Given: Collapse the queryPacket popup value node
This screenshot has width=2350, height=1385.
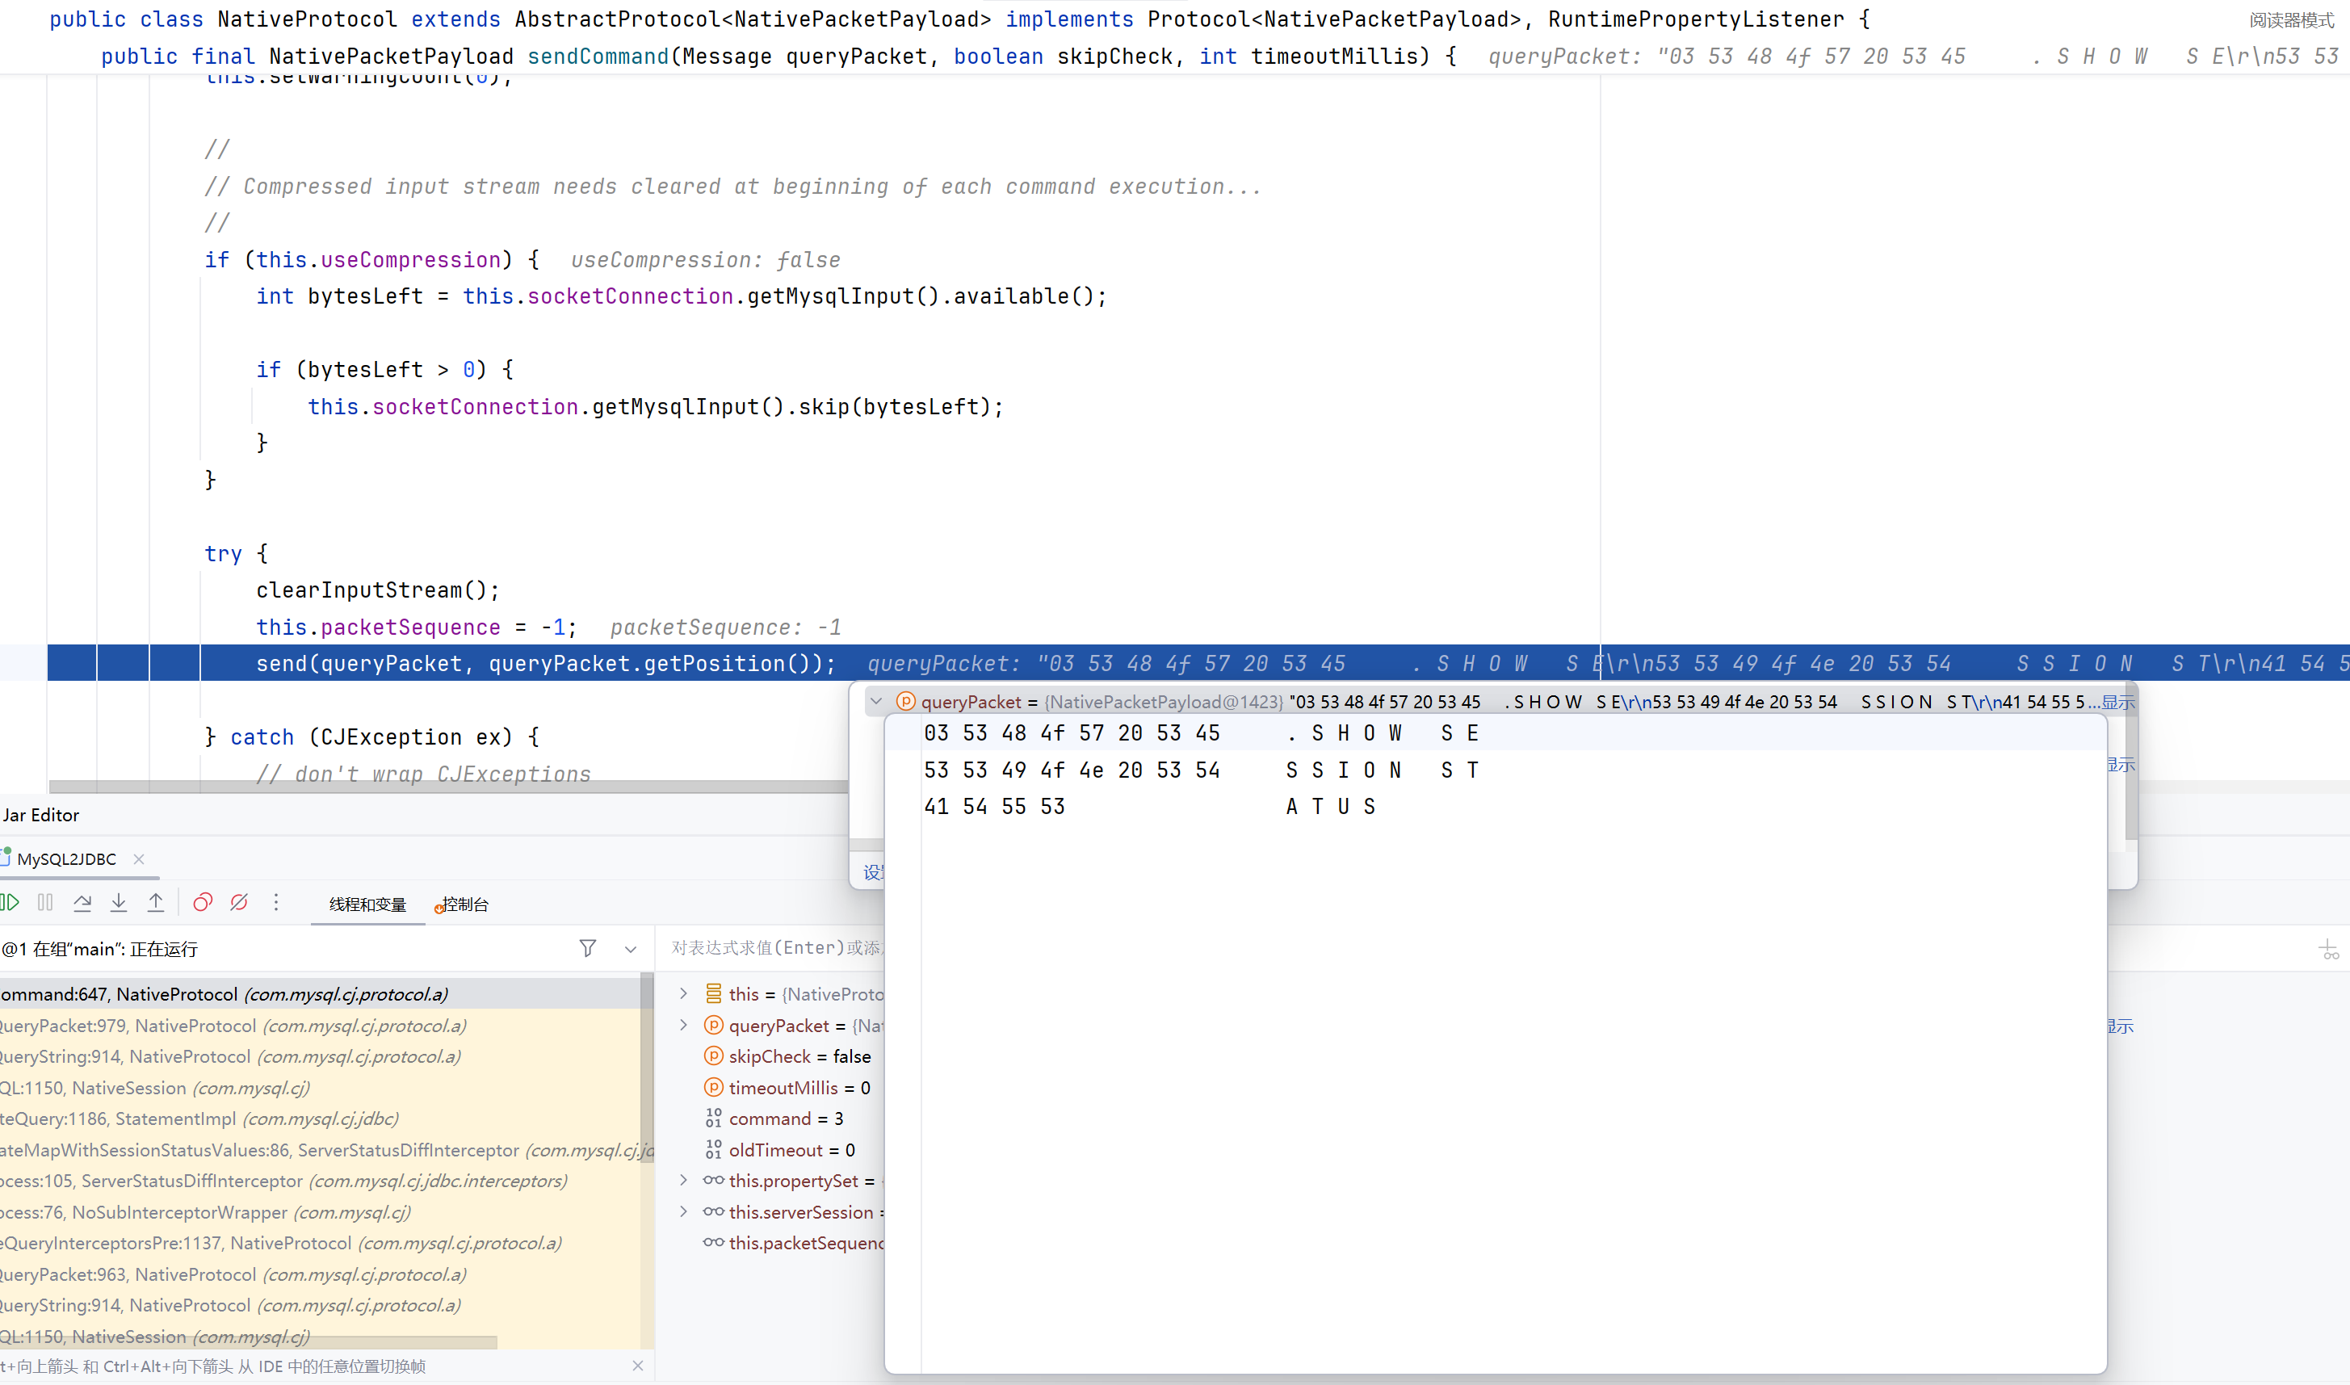Looking at the screenshot, I should pos(875,701).
